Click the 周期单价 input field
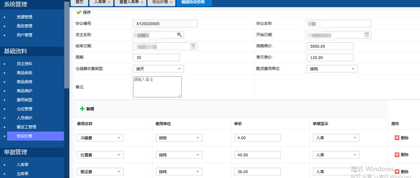Viewport: 420px width, 178px height. [330, 46]
